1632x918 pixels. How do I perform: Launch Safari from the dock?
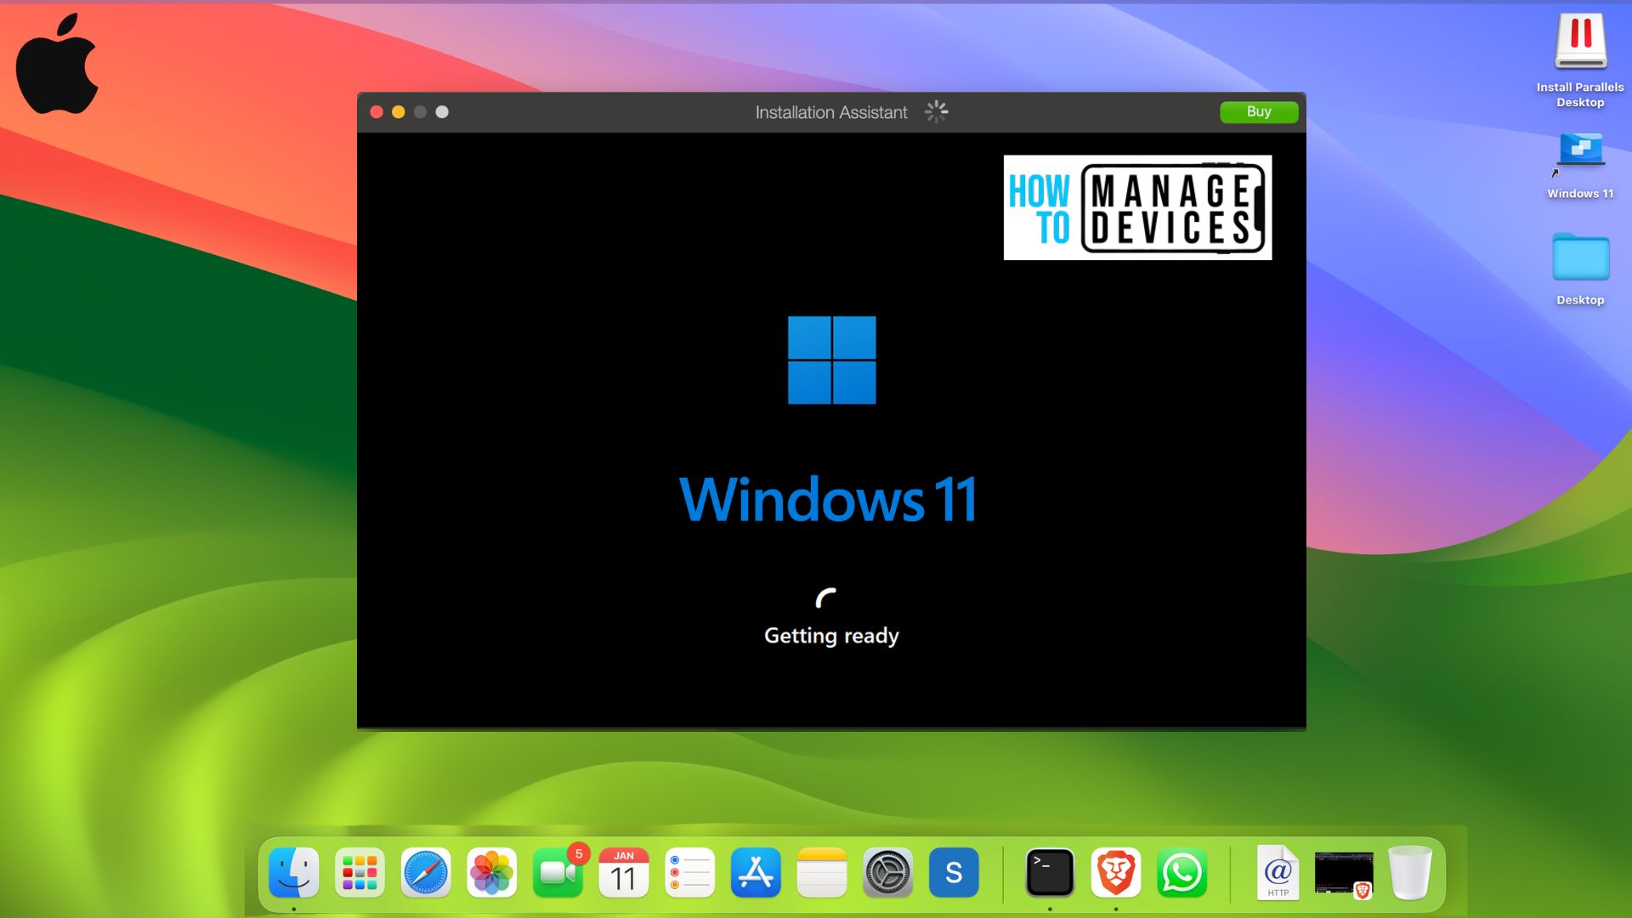[426, 873]
